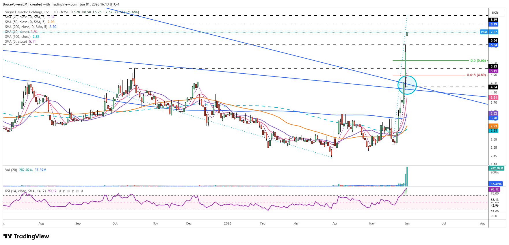This screenshot has width=509, height=245.
Task: Click the Vol (20) indicator legend
Action: (x=26, y=170)
